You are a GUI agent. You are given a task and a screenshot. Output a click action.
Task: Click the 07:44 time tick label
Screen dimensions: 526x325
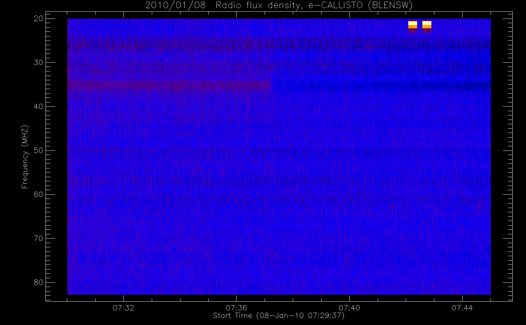(x=462, y=308)
